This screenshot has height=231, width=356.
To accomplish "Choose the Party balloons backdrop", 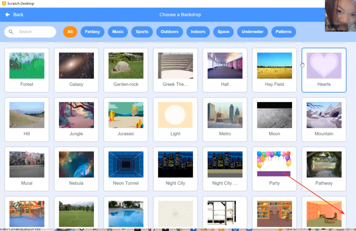I will (274, 169).
